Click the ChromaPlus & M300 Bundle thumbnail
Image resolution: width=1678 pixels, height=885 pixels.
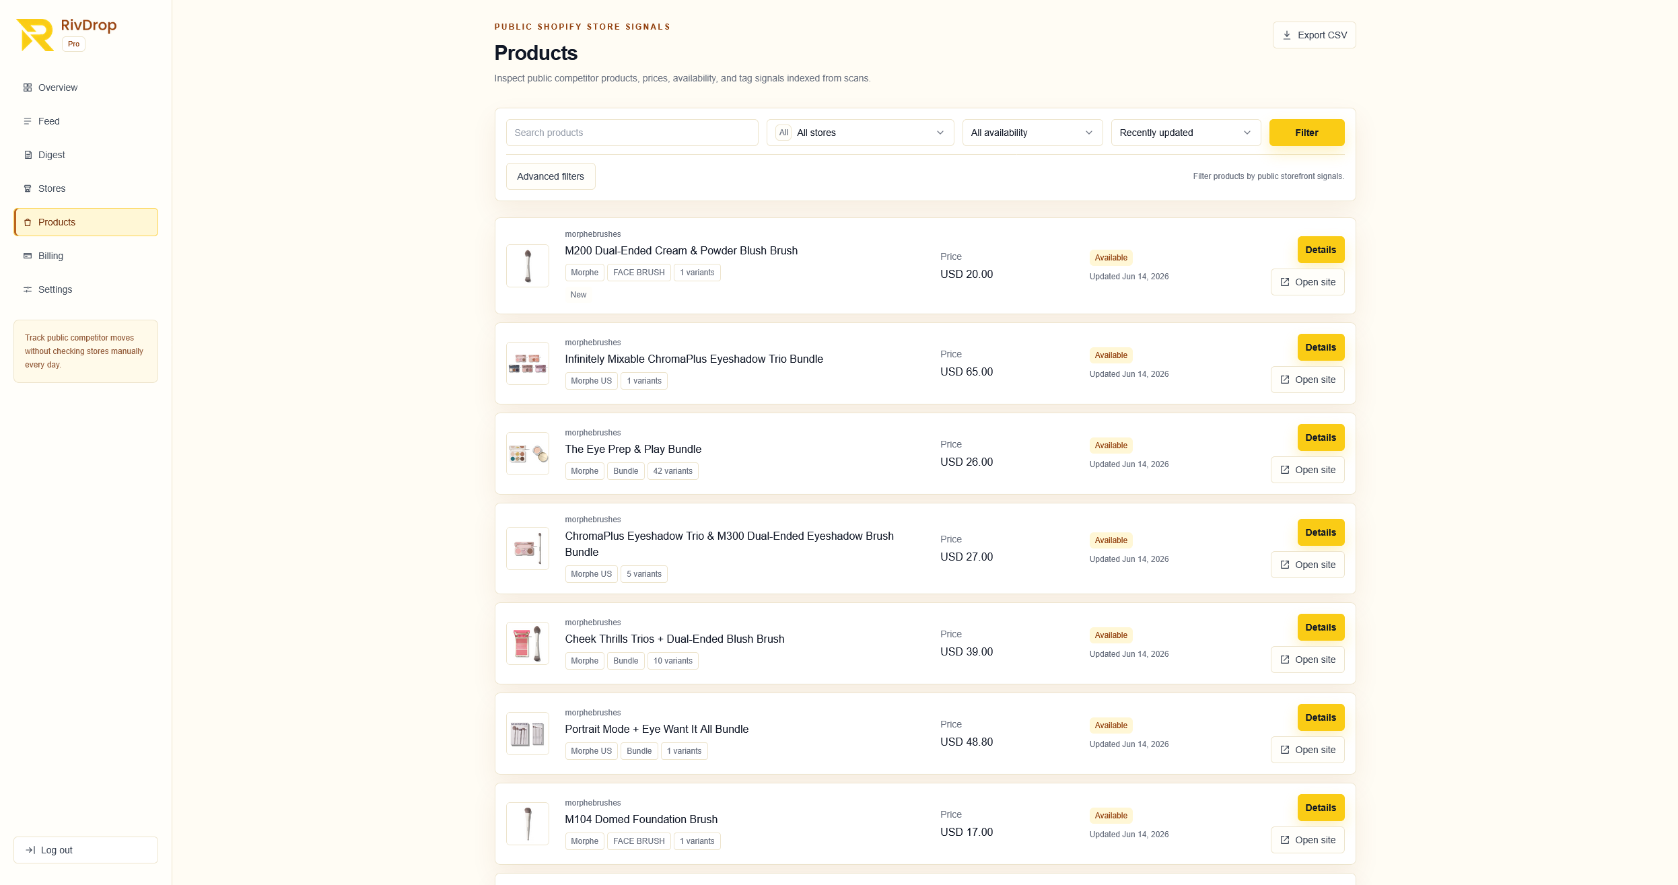click(528, 548)
